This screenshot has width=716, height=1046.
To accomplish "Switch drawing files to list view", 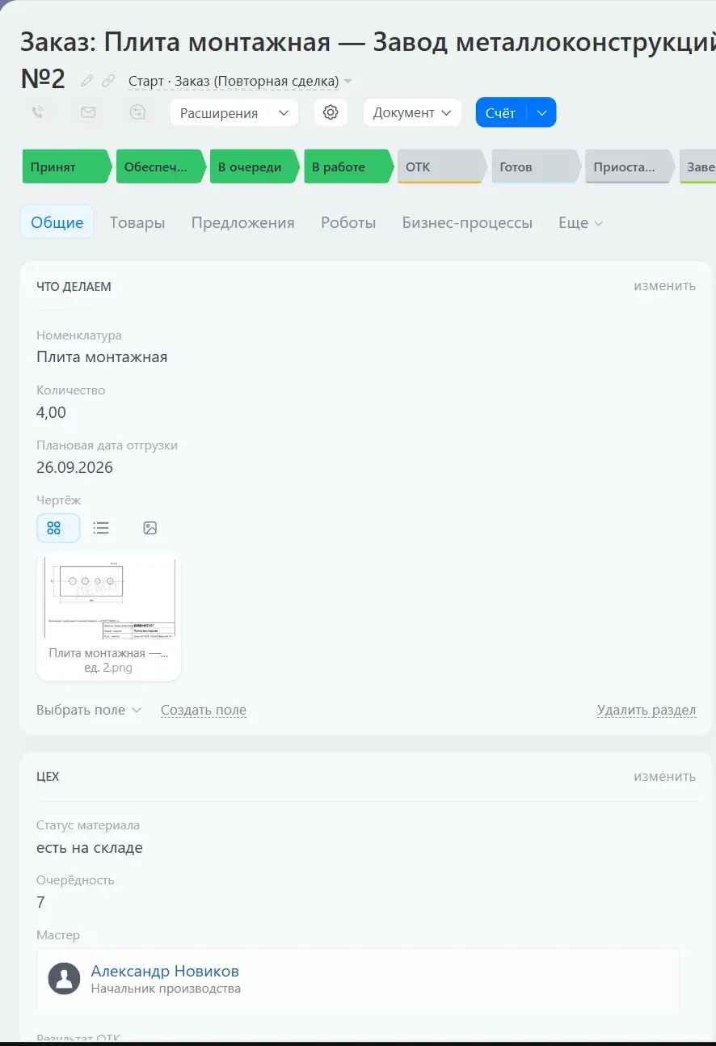I will [101, 528].
